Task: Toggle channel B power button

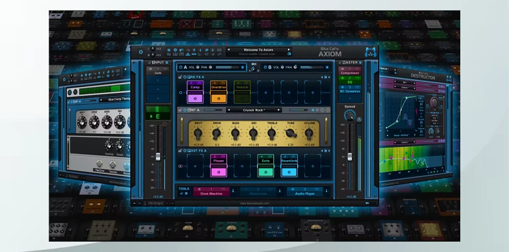Action: pos(265,67)
